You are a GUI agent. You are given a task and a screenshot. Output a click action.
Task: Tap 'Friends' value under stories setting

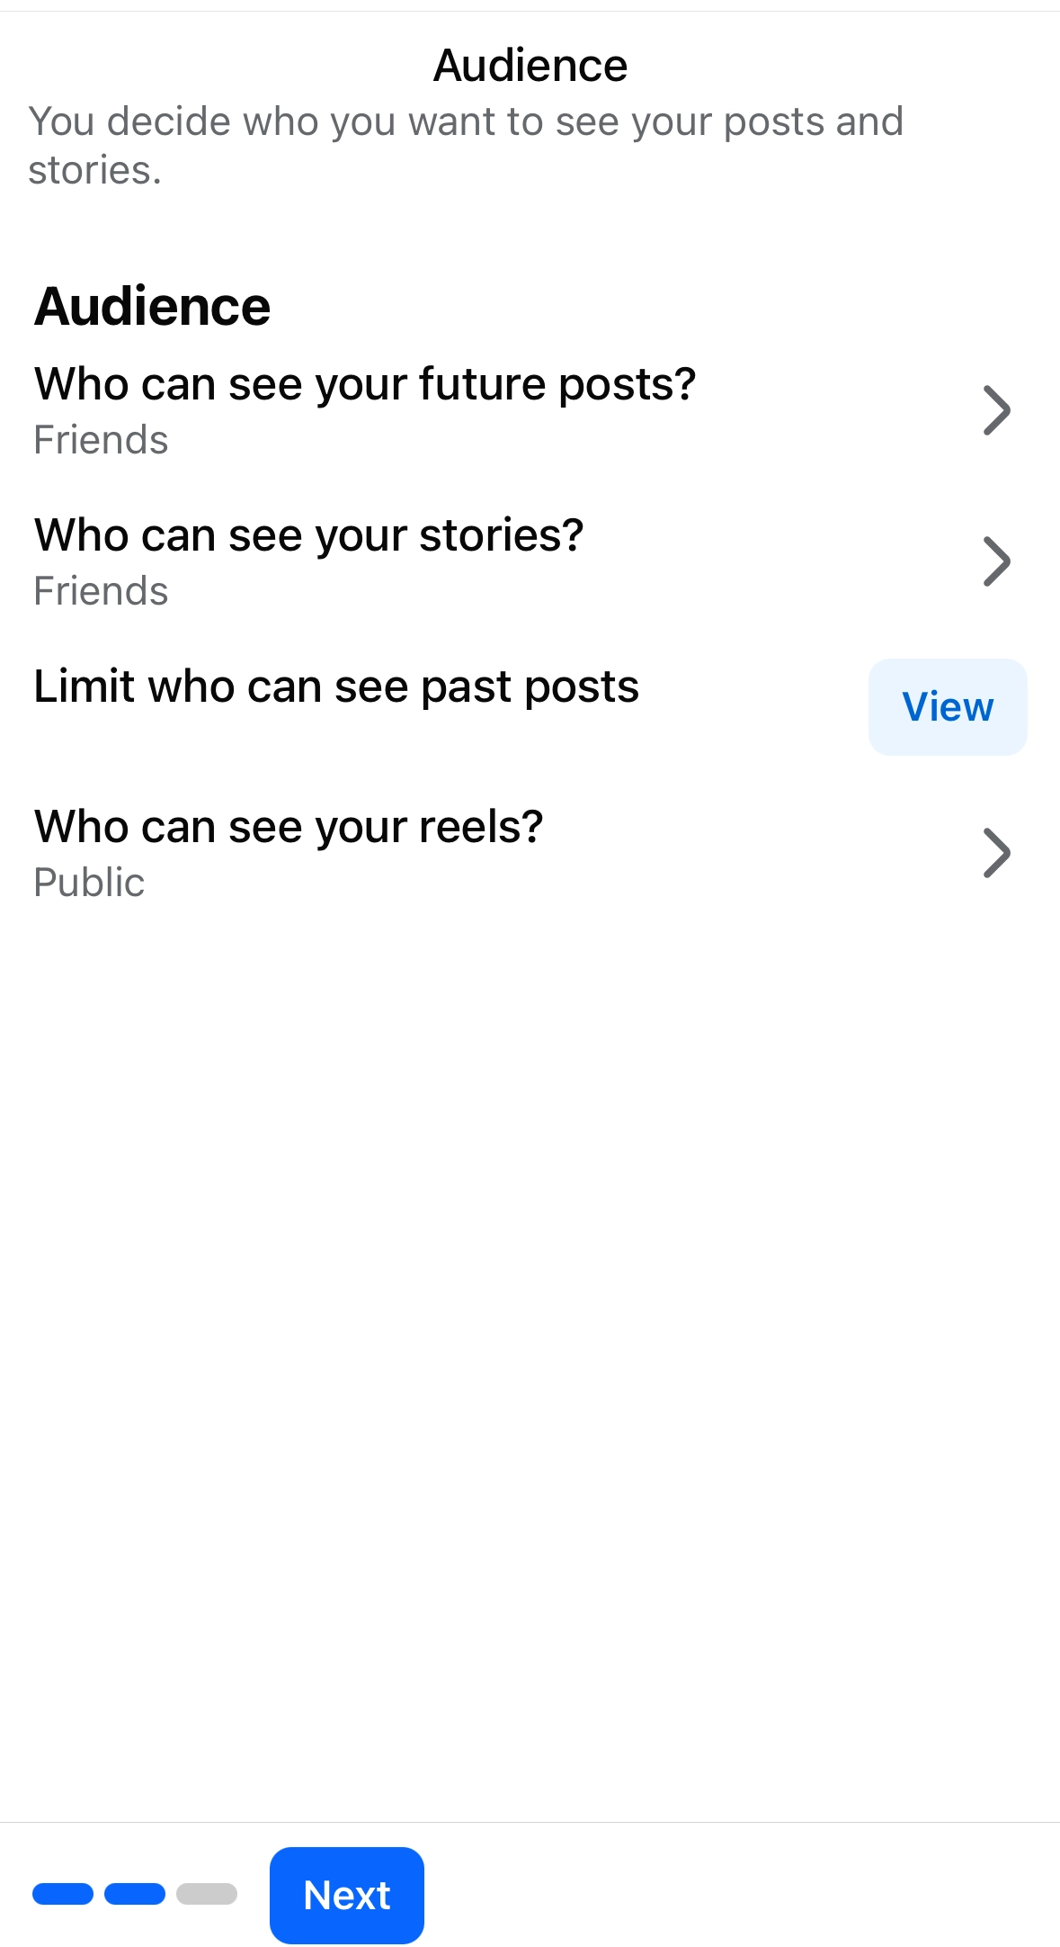pos(101,591)
